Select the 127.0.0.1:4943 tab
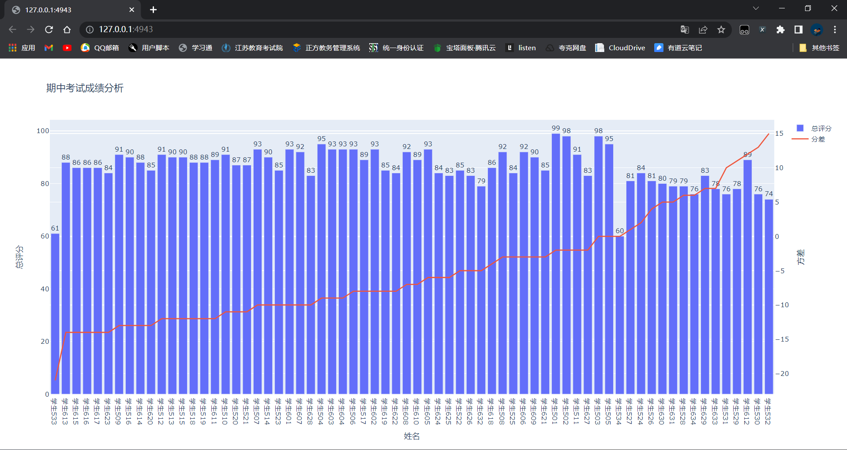The height and width of the screenshot is (450, 847). click(73, 10)
